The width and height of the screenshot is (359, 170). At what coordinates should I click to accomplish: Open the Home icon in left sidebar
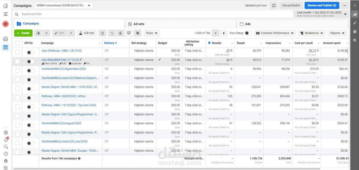pyautogui.click(x=6, y=6)
